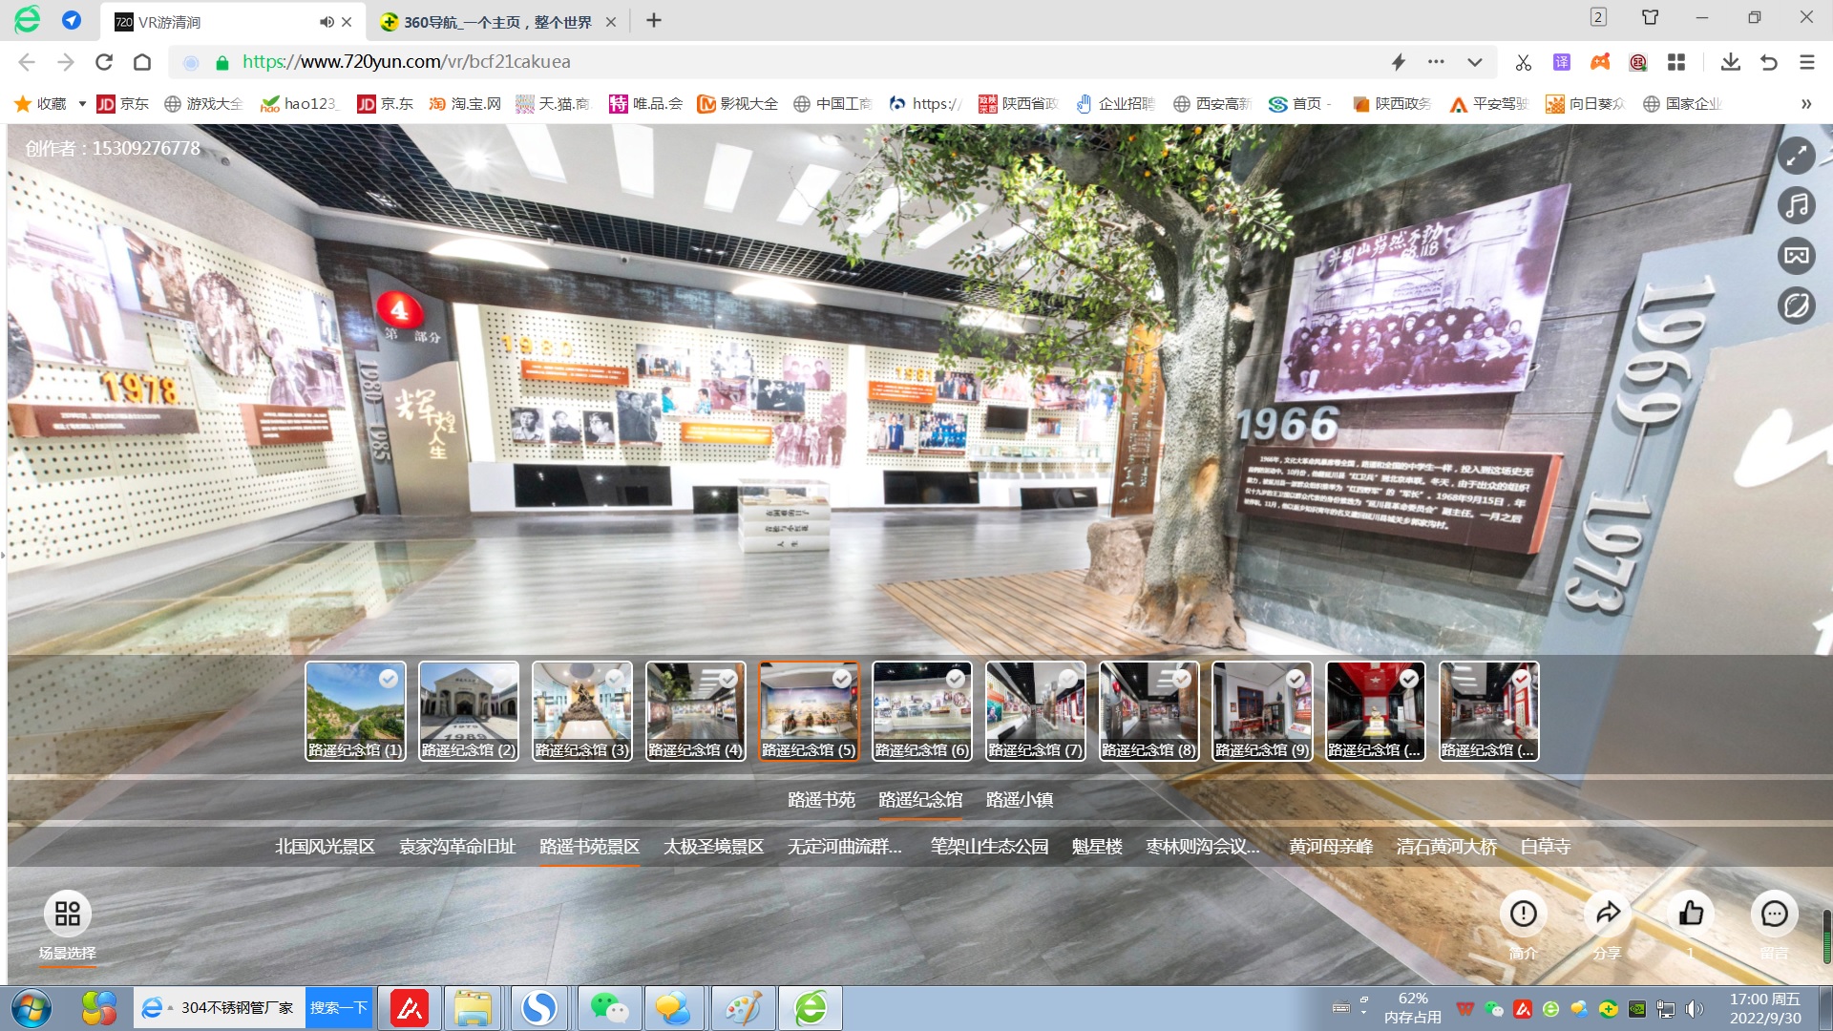
Task: Open thumbnail 路遥纪念馆 (4)
Action: click(x=696, y=711)
